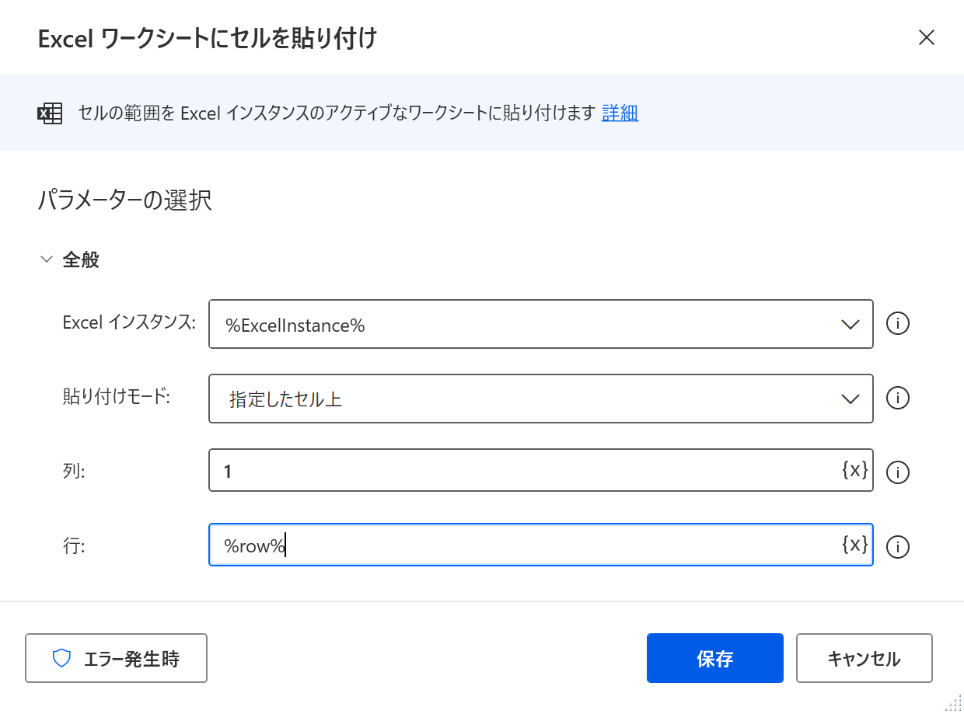This screenshot has width=964, height=714.
Task: Click the info icon beside 貼り付けモード
Action: coord(897,398)
